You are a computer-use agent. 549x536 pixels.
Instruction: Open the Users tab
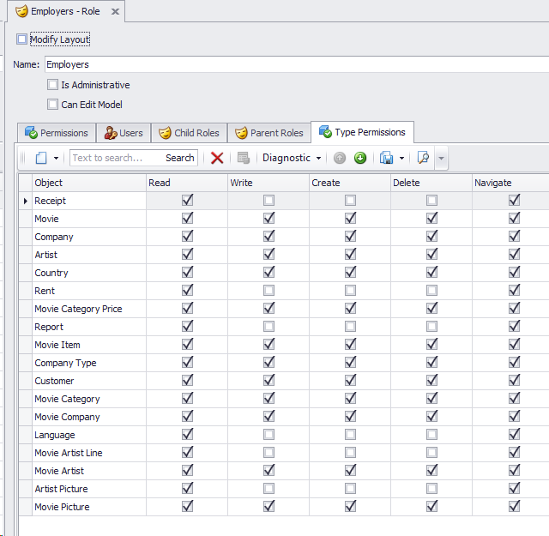point(124,133)
